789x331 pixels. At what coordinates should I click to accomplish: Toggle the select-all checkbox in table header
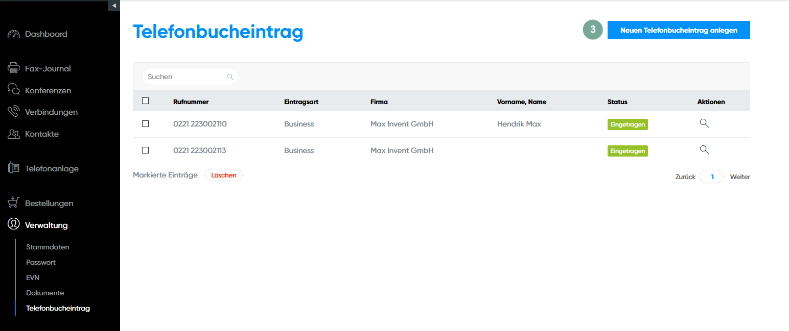(146, 101)
